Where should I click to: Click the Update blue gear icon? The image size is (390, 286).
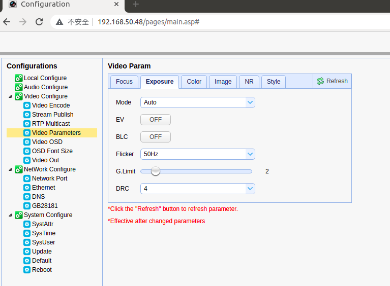[27, 252]
